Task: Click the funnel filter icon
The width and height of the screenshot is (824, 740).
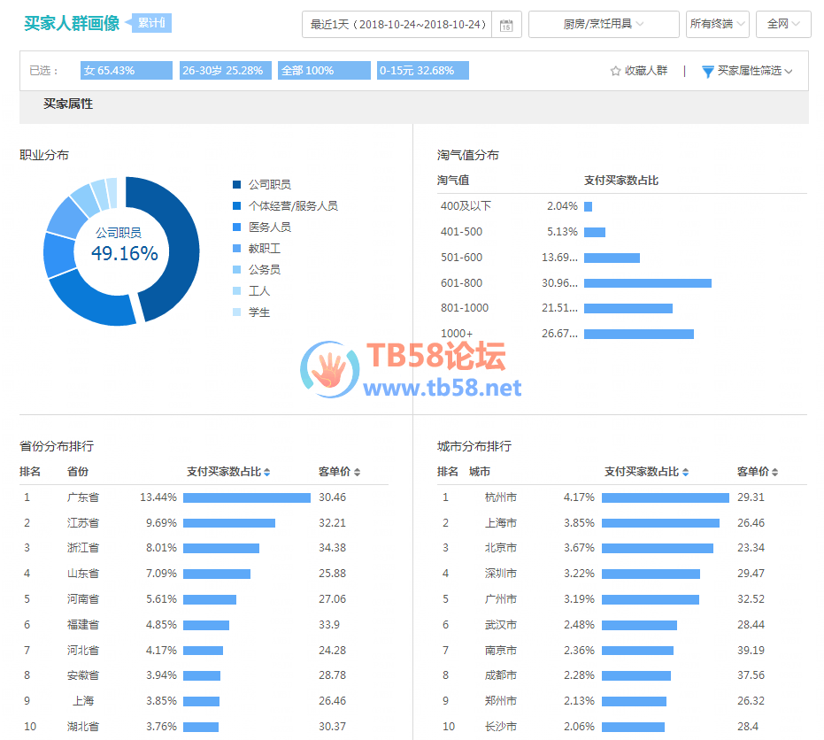Action: 707,71
